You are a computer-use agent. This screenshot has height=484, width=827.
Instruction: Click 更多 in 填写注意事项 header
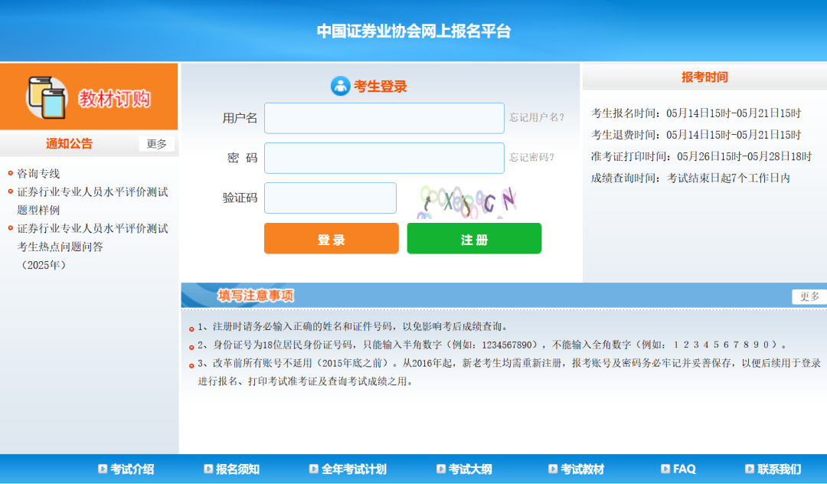pos(809,297)
